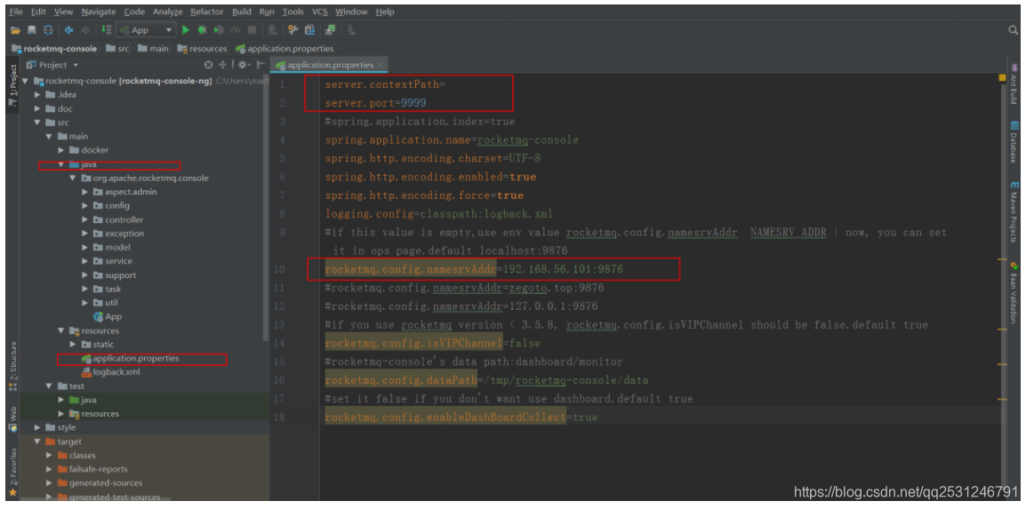Screen dimensions: 1026x509
Task: Collapse the src folder
Action: pos(38,123)
